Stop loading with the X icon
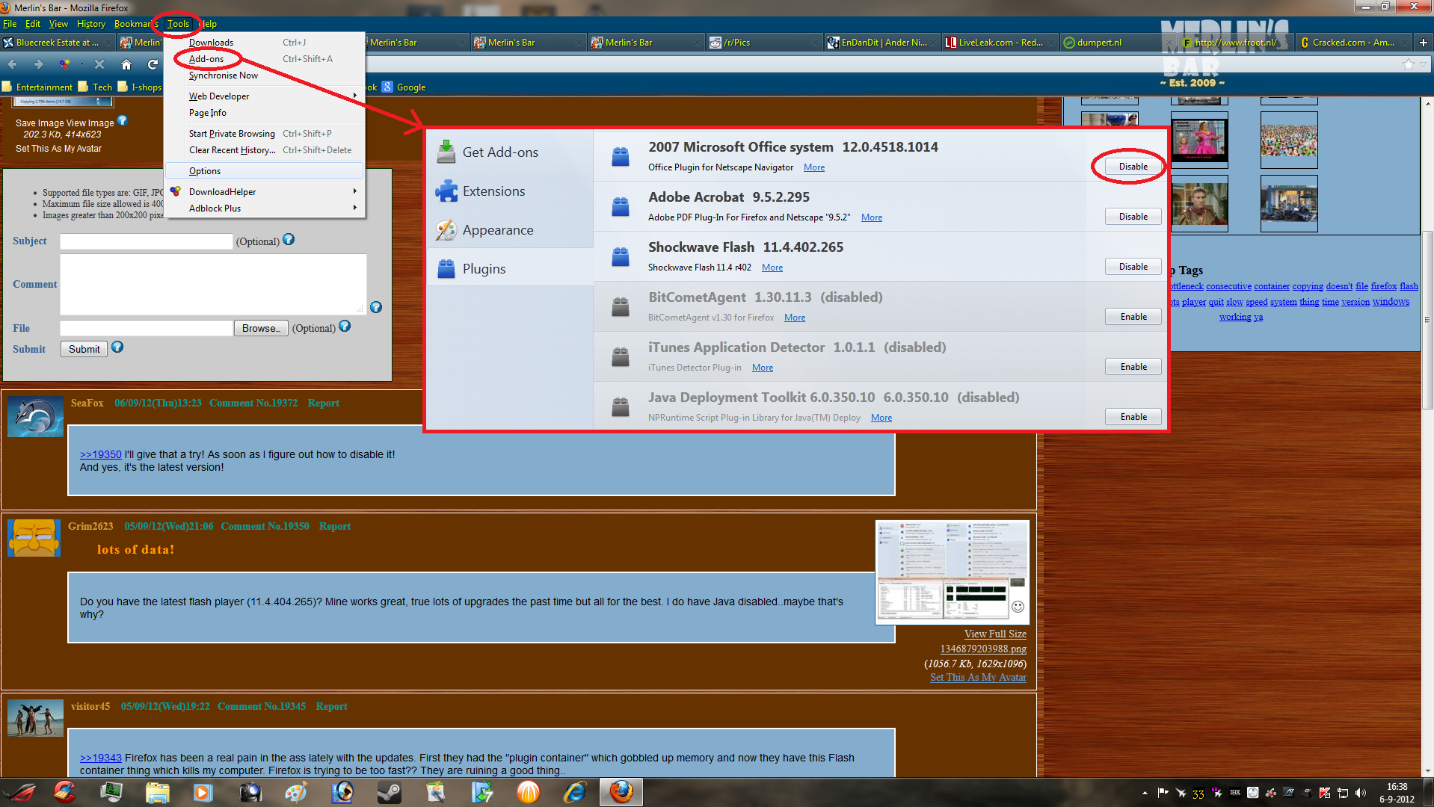Image resolution: width=1434 pixels, height=807 pixels. pyautogui.click(x=99, y=64)
